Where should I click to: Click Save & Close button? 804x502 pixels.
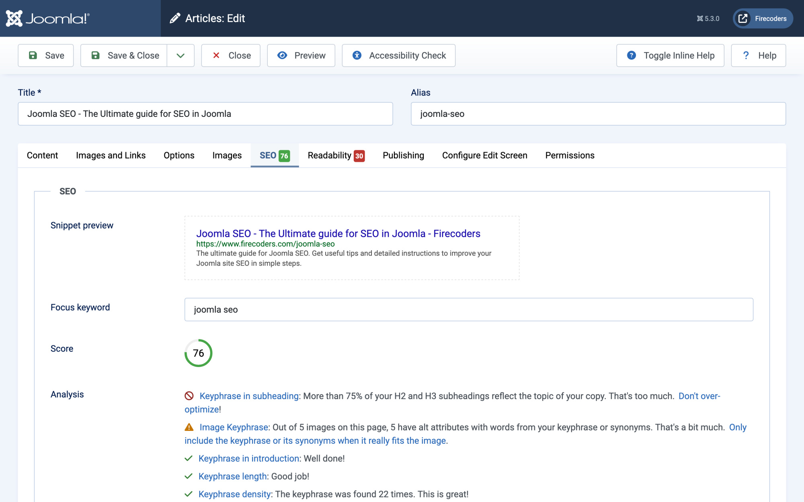point(124,55)
